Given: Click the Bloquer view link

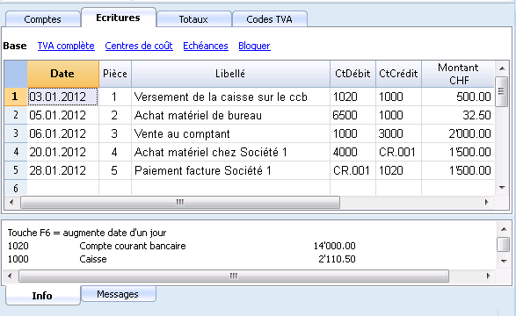Looking at the screenshot, I should [x=254, y=46].
